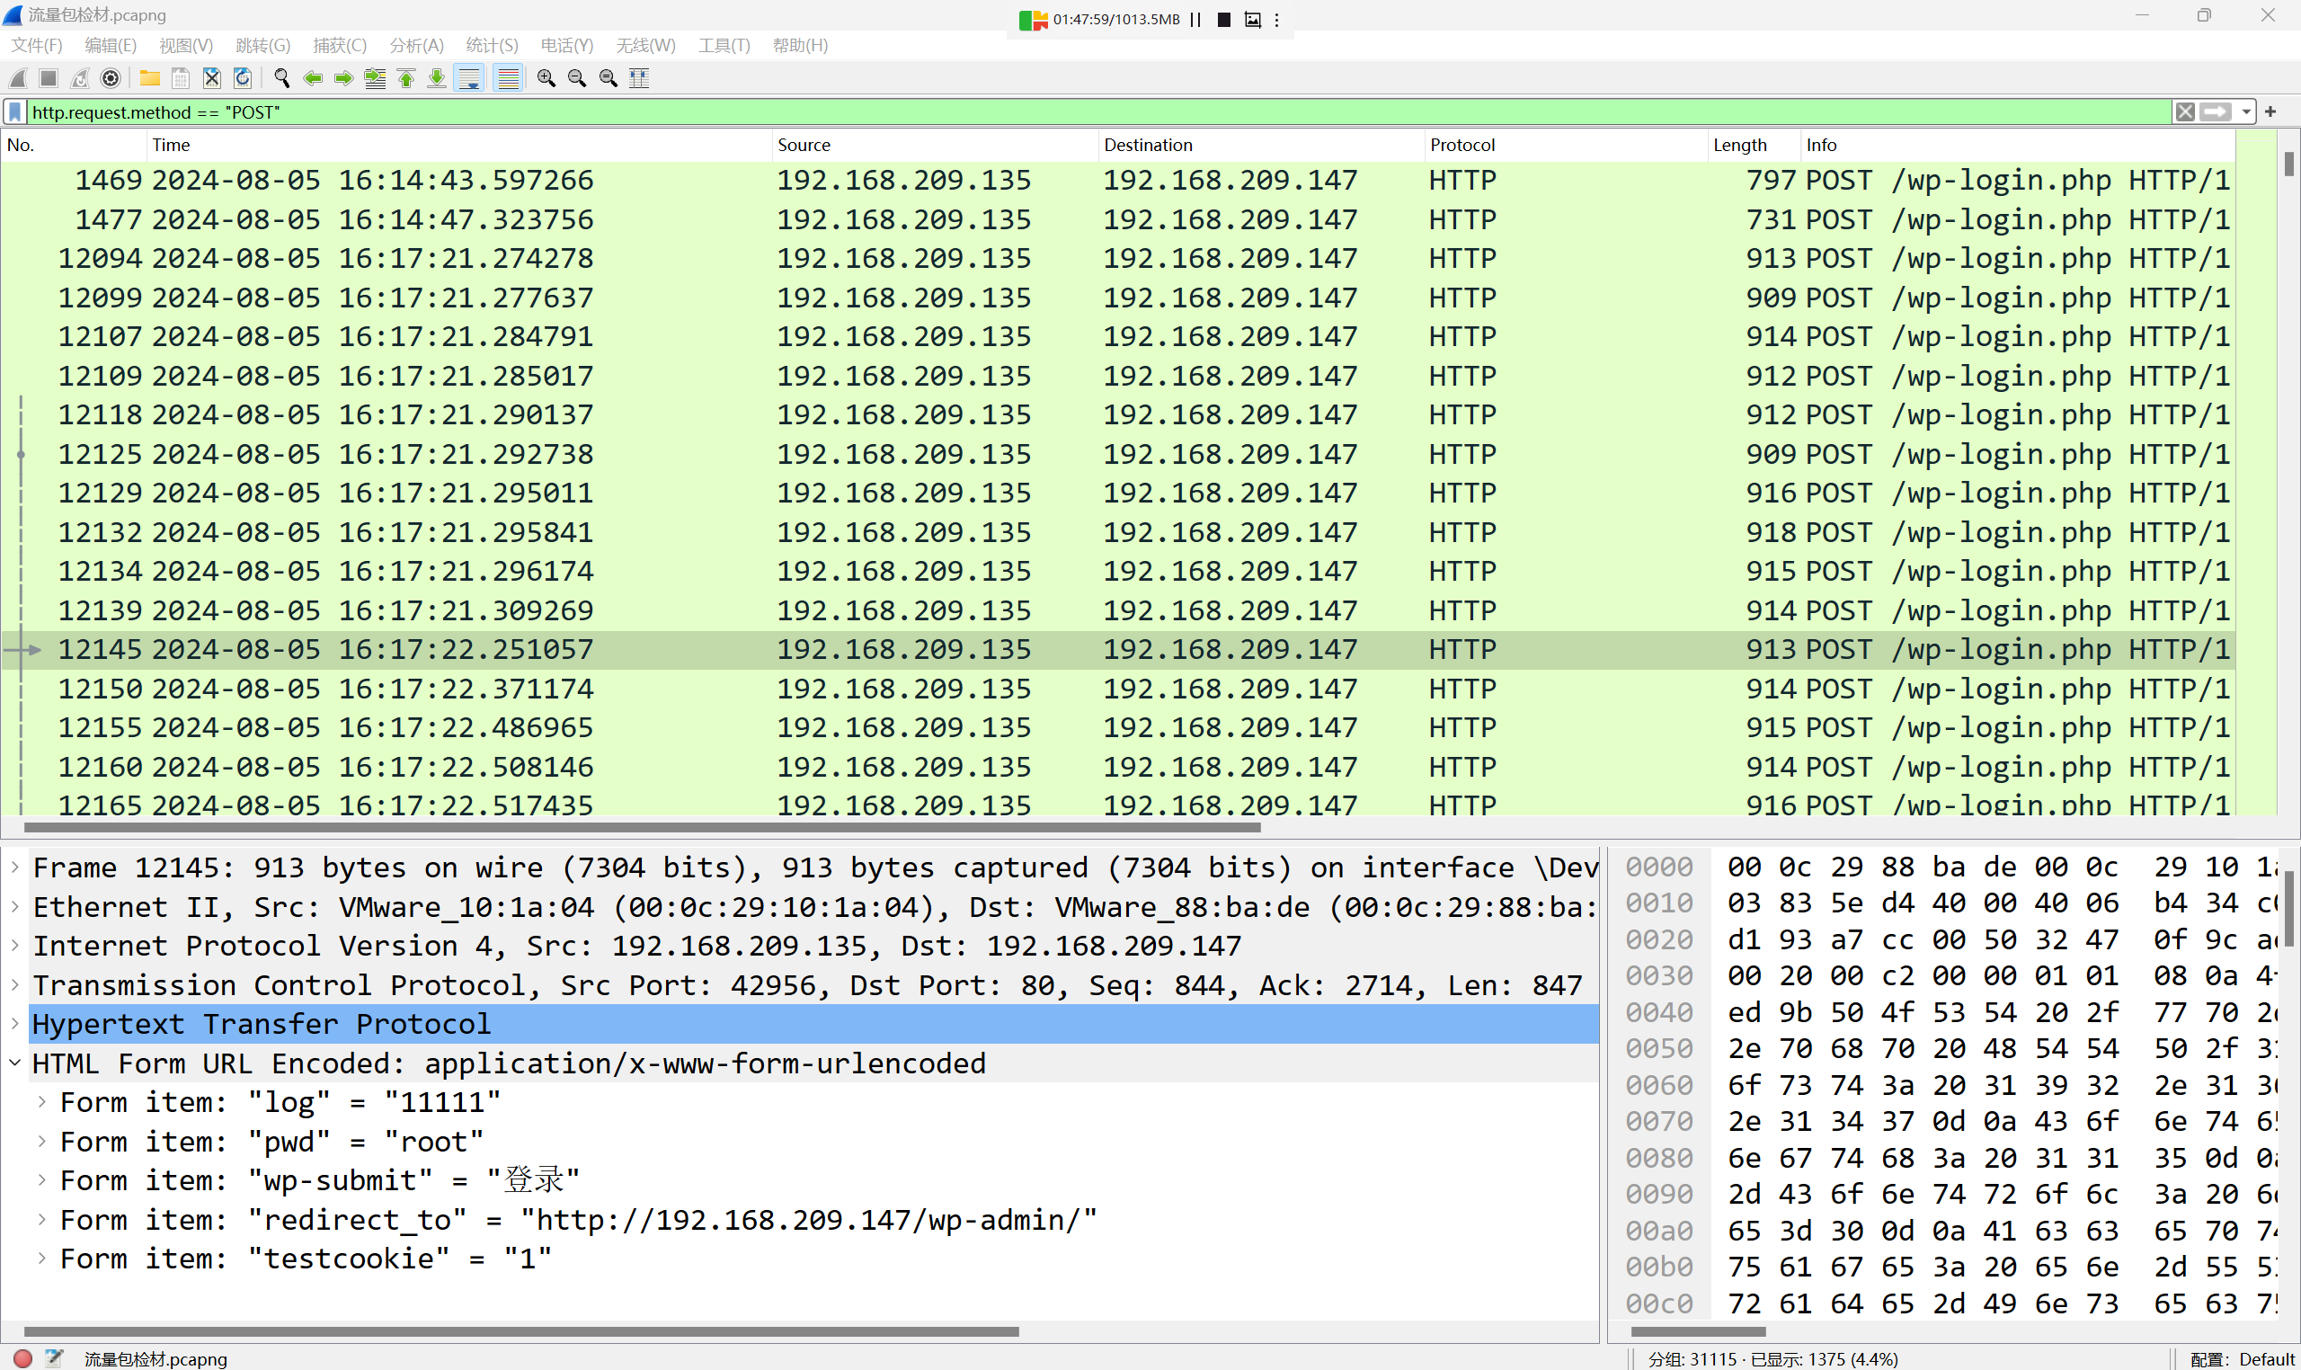
Task: Click the zoom in magnifier icon
Action: (546, 78)
